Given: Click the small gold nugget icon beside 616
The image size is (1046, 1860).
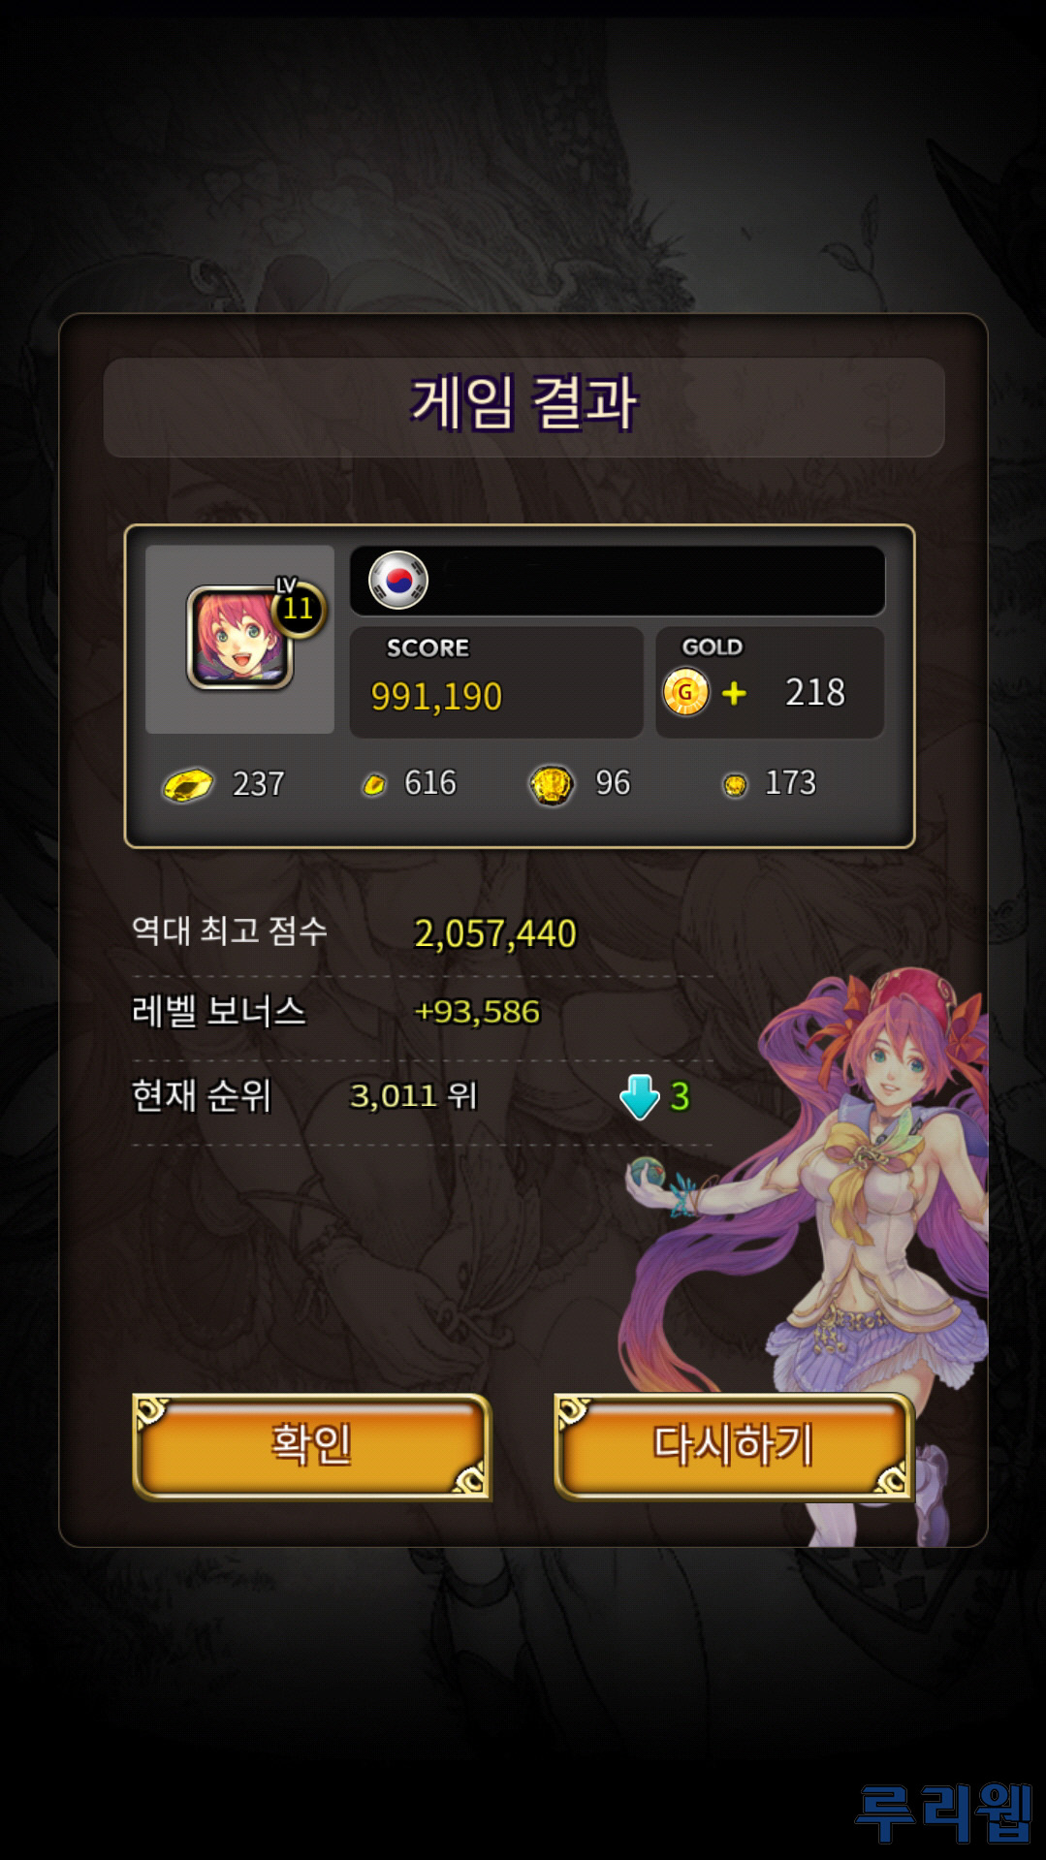Looking at the screenshot, I should 373,784.
